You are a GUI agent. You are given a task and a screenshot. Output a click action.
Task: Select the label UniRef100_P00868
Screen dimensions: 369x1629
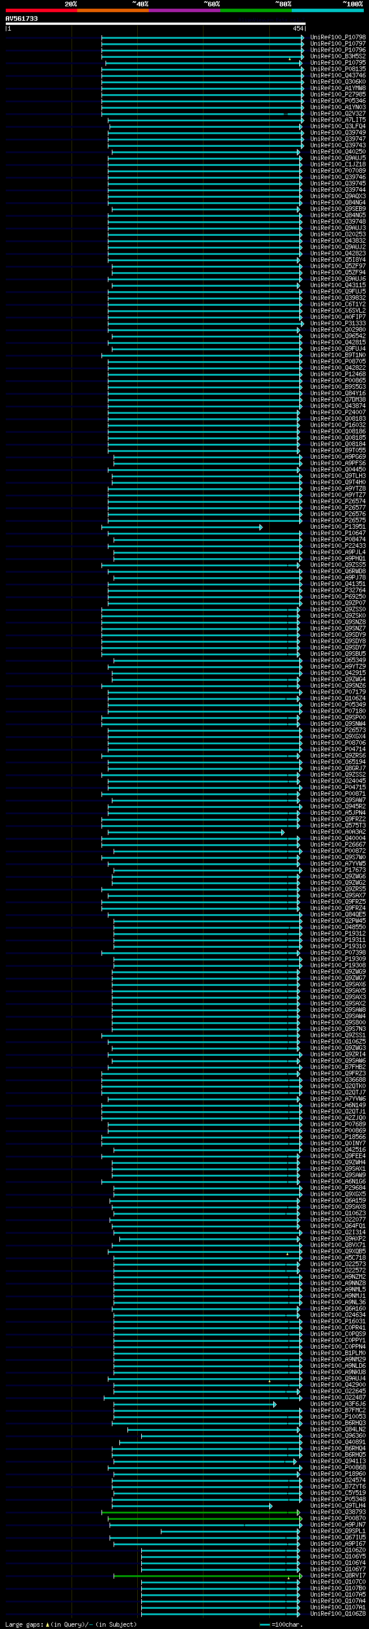point(338,1468)
